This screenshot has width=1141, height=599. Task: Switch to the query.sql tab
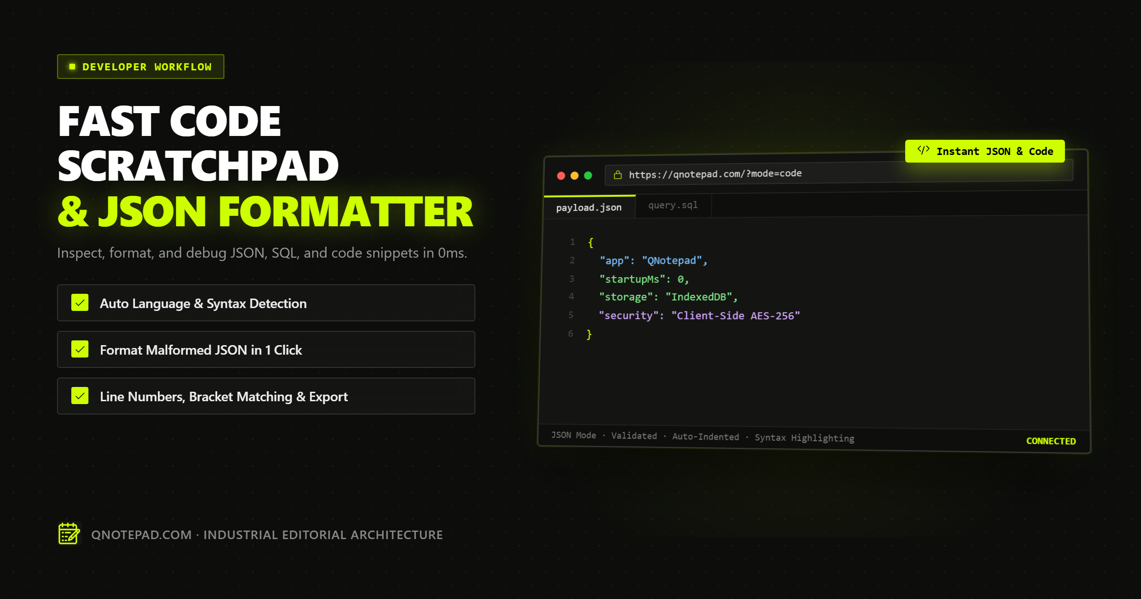click(x=673, y=205)
